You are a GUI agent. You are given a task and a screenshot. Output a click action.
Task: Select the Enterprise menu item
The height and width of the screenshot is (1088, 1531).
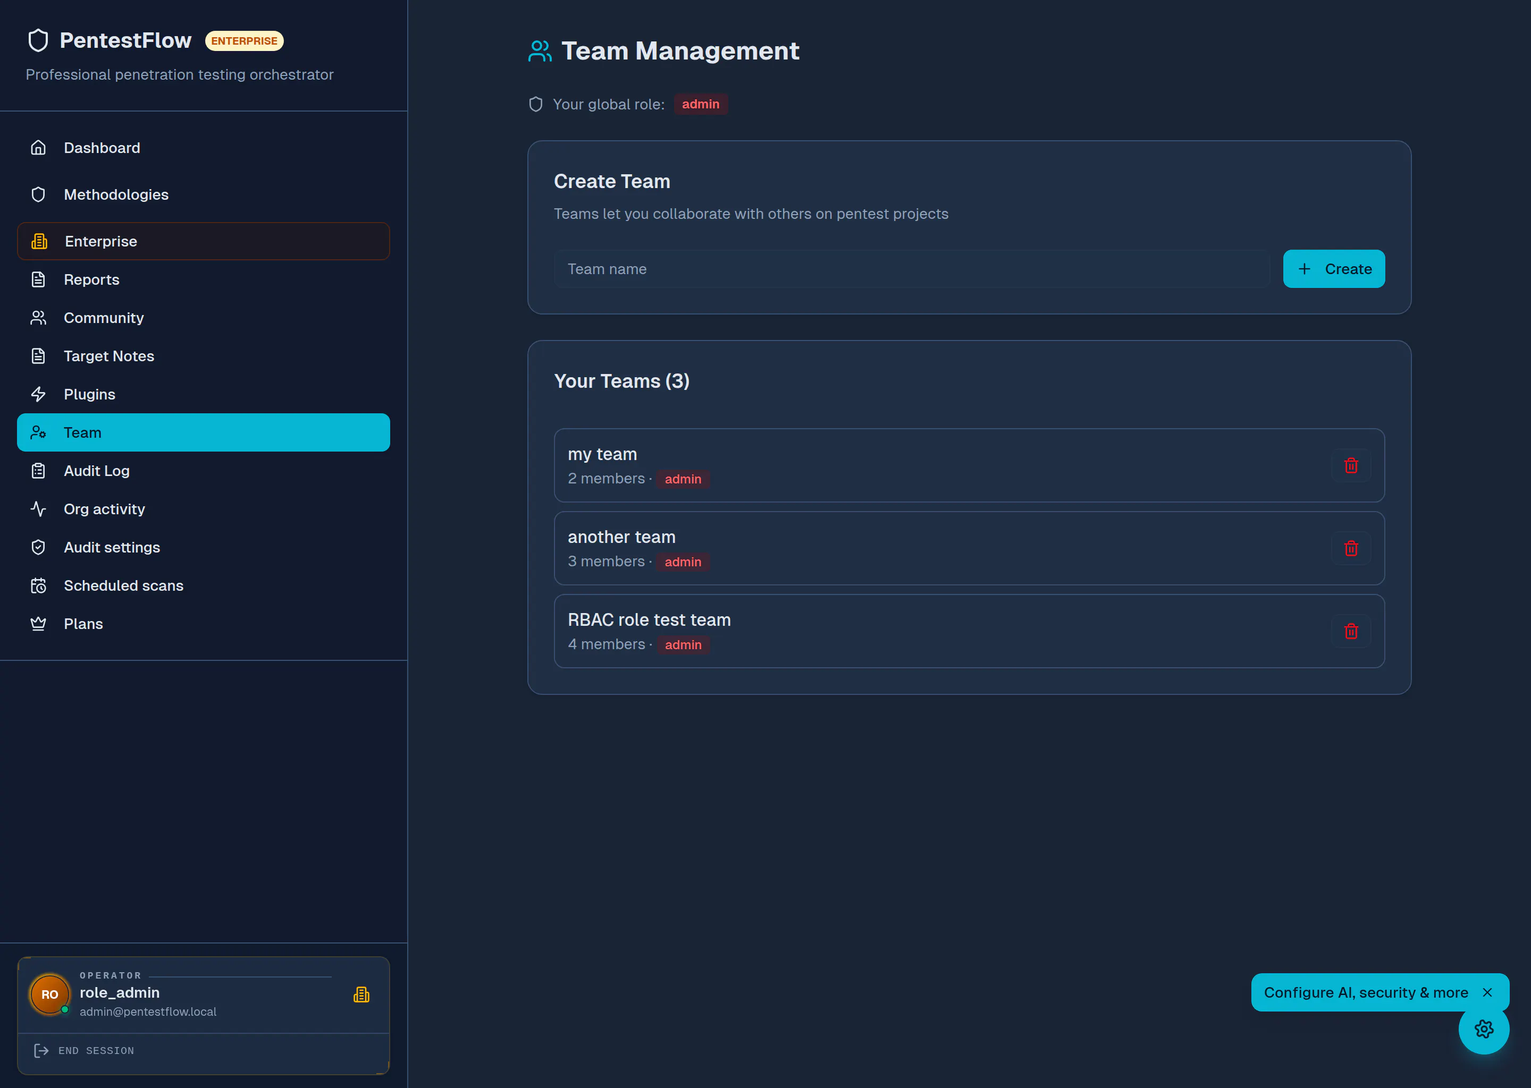203,241
